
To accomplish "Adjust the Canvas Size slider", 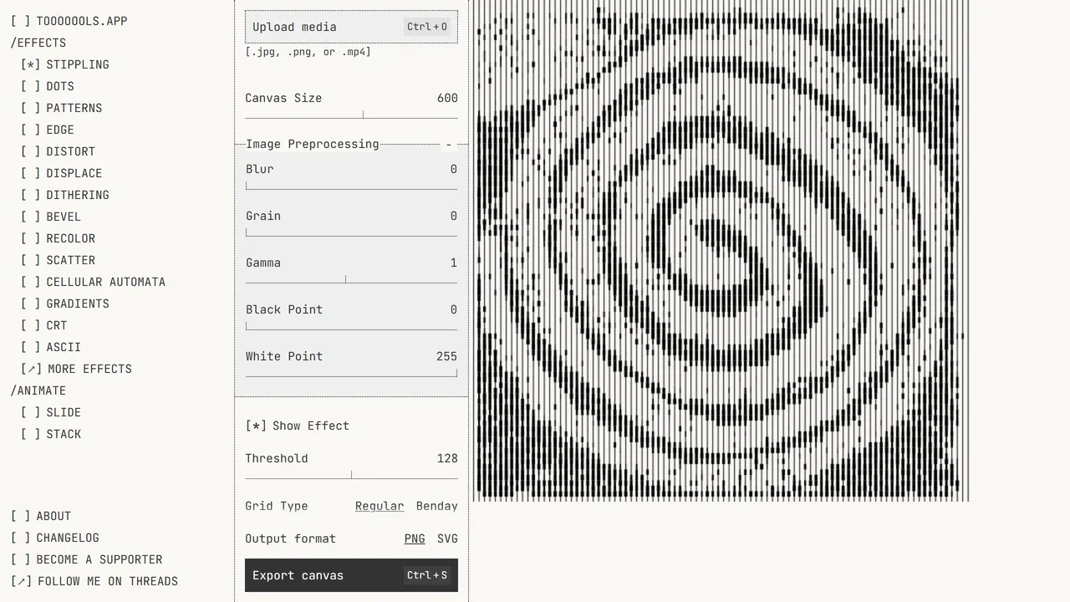I will (351, 116).
